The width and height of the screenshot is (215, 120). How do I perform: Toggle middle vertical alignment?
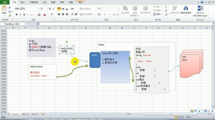coord(63,9)
